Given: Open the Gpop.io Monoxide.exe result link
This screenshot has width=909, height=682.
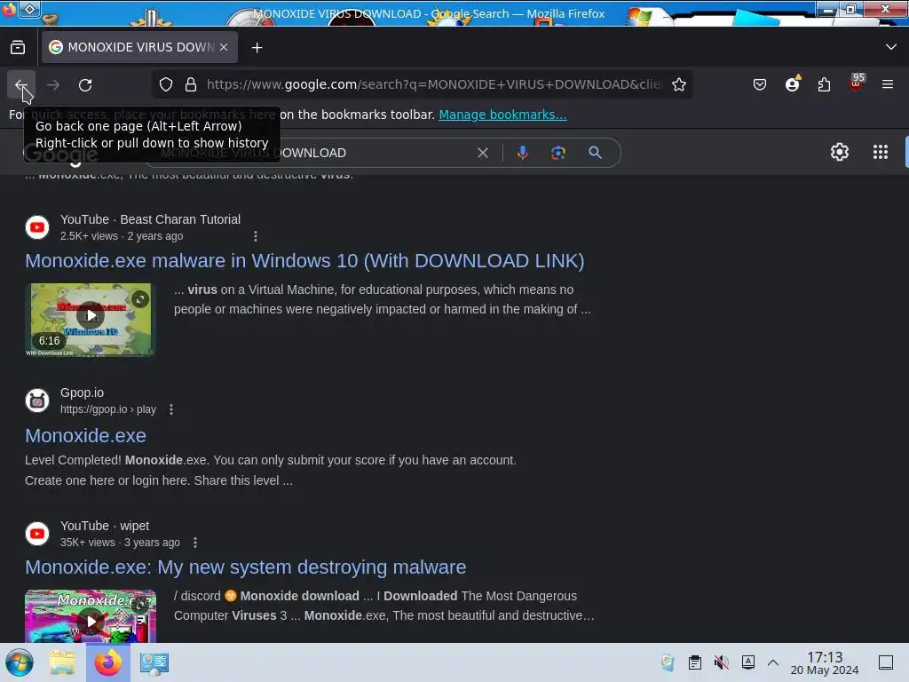Looking at the screenshot, I should (85, 435).
